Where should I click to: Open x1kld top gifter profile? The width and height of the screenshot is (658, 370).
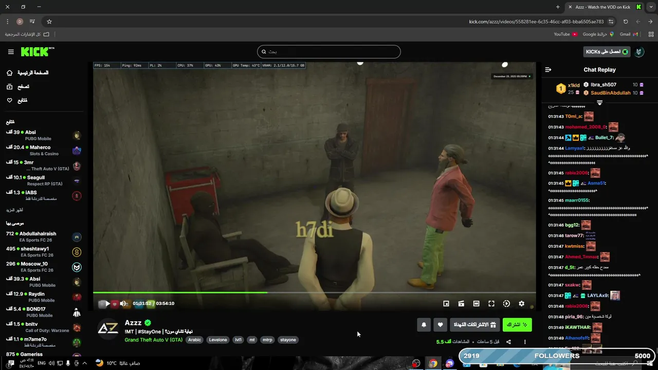pos(568,88)
